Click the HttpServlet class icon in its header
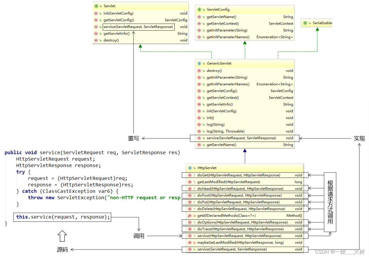 tap(190, 168)
